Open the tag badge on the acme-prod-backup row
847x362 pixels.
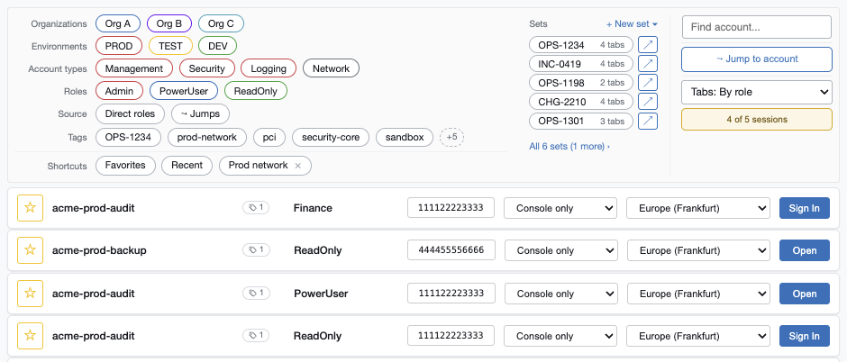click(x=256, y=250)
